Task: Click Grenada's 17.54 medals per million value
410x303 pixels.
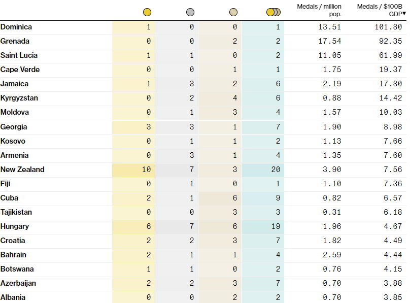Action: [329, 41]
